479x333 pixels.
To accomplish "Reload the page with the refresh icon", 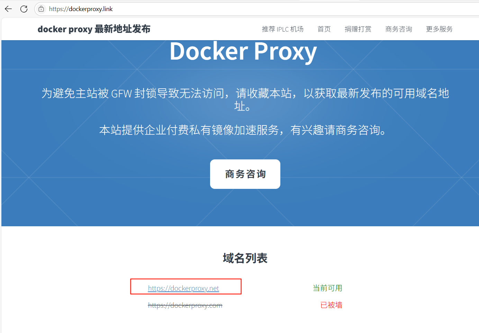I will point(24,9).
